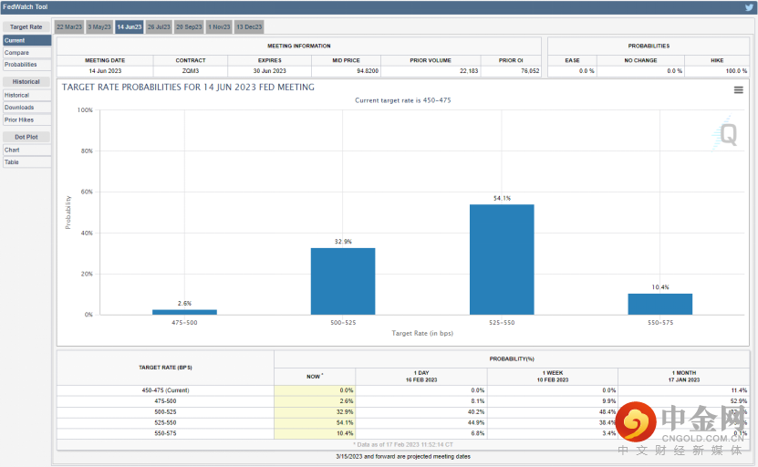
Task: Click the 525-550 bar showing 54.1%
Action: 502,259
